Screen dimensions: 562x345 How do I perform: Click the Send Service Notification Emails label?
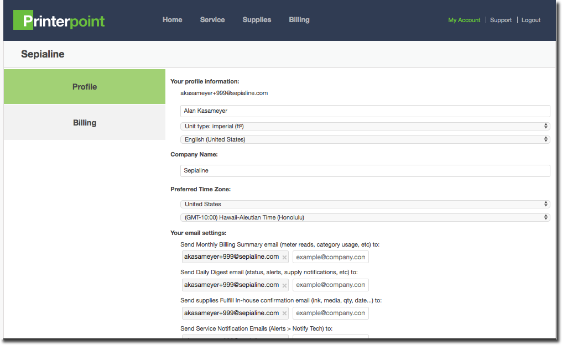point(256,328)
